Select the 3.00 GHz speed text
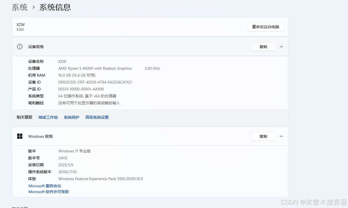 tap(152, 68)
